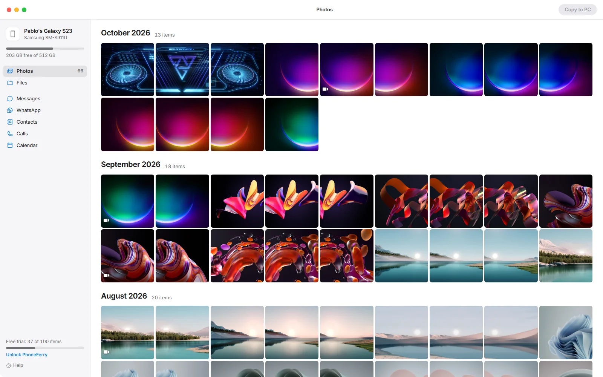The width and height of the screenshot is (603, 377).
Task: Click the '18 items' count label
Action: pyautogui.click(x=175, y=167)
